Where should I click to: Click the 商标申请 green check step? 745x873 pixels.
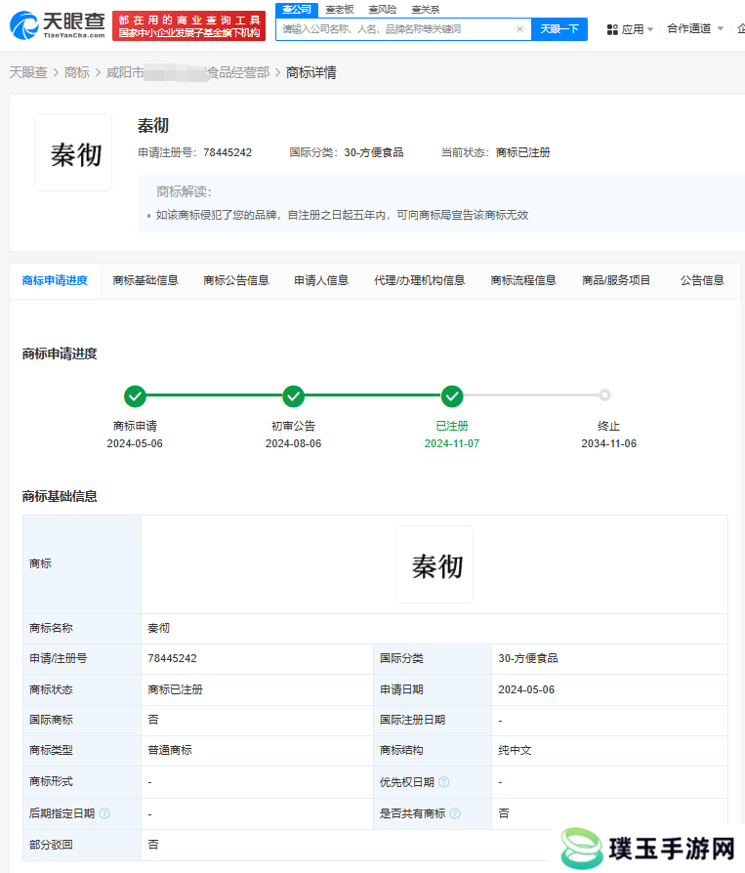(135, 395)
